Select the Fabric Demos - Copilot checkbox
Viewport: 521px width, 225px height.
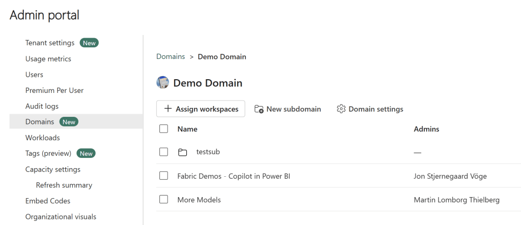pyautogui.click(x=163, y=176)
